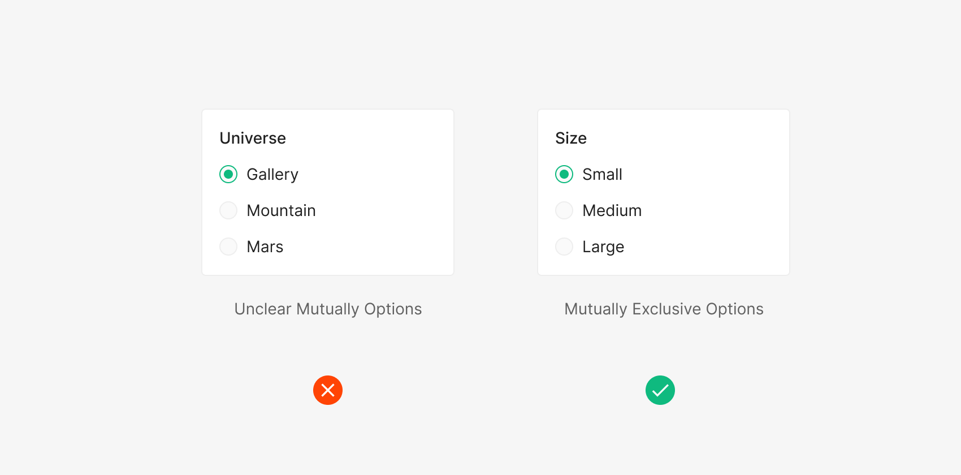The width and height of the screenshot is (961, 475).
Task: Click the "Gallery" option label text
Action: [x=272, y=174]
